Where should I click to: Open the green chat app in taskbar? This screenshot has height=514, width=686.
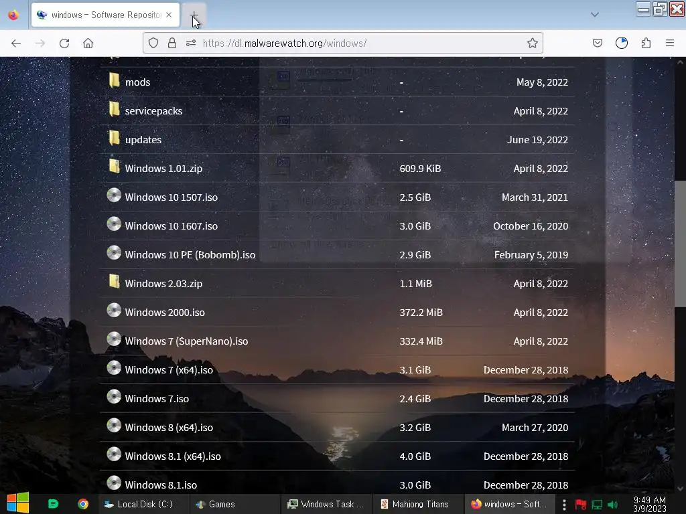53,504
